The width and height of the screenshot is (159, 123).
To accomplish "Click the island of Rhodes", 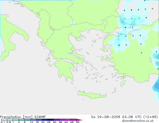I will [123, 83].
